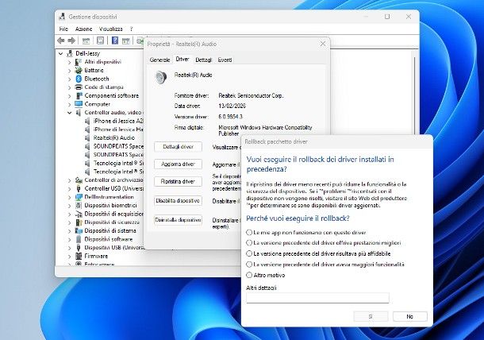Click the Altri dispositivi warning device icon
This screenshot has height=340, width=484.
79,62
